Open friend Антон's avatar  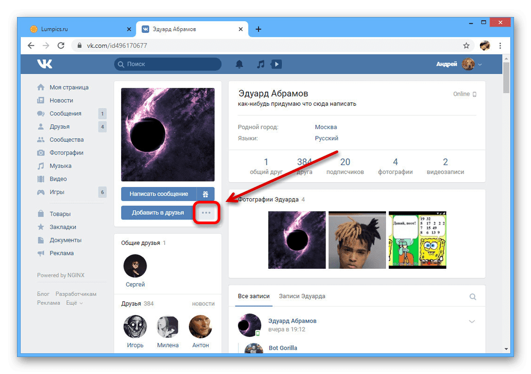tap(201, 327)
